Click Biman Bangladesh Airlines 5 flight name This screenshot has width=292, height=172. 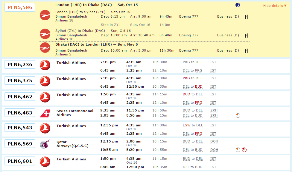coord(71,52)
